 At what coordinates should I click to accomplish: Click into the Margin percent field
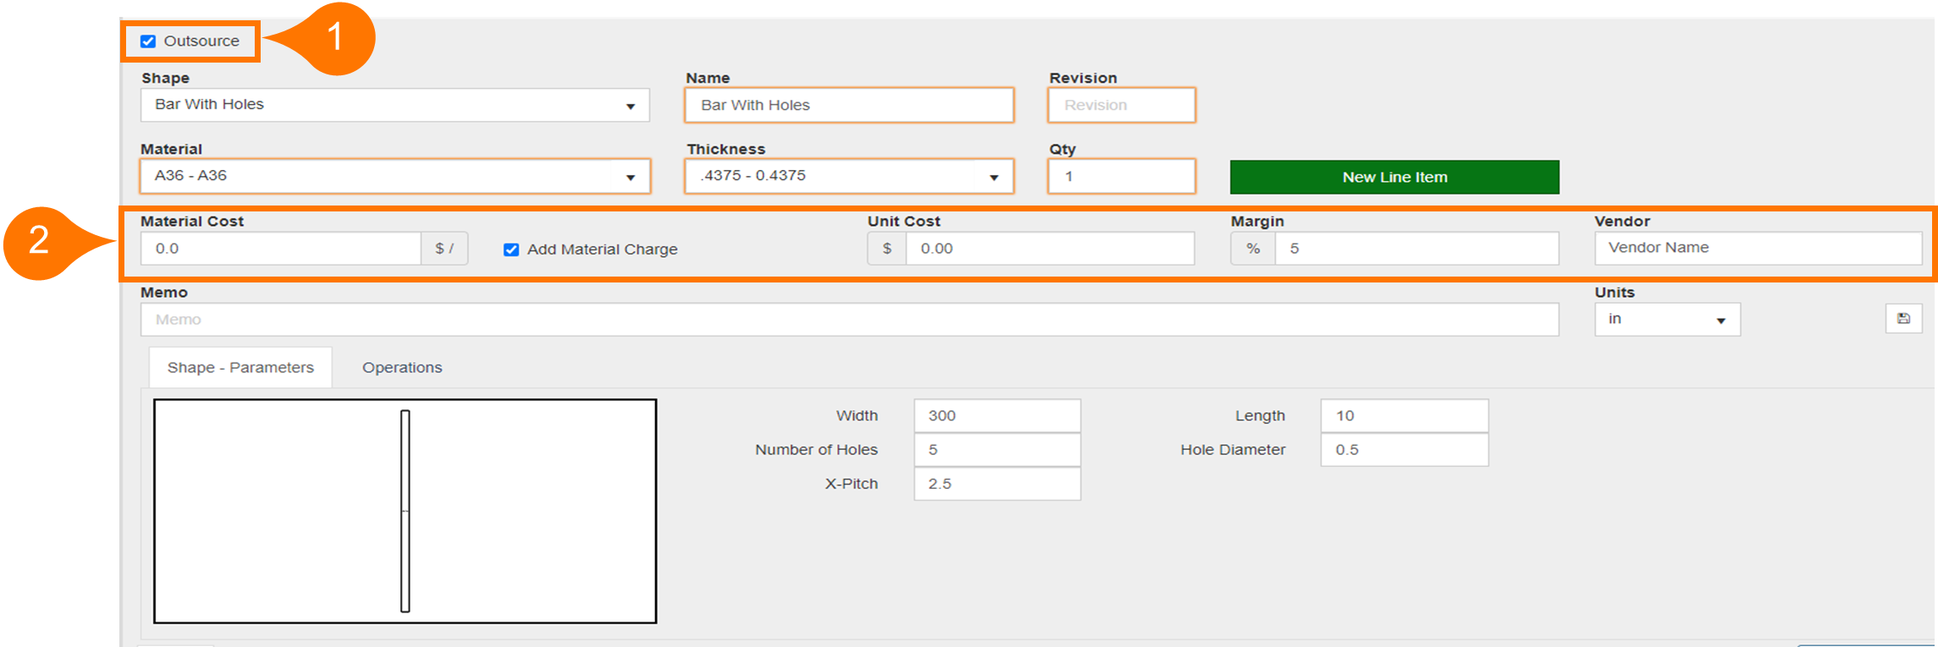tap(1415, 249)
